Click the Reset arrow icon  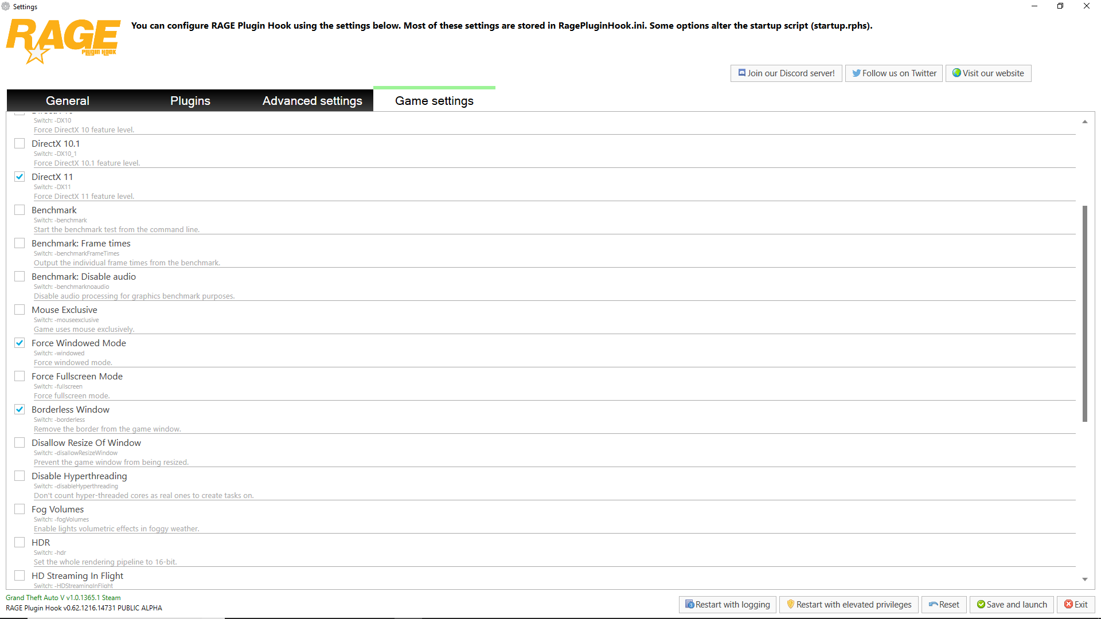point(933,604)
